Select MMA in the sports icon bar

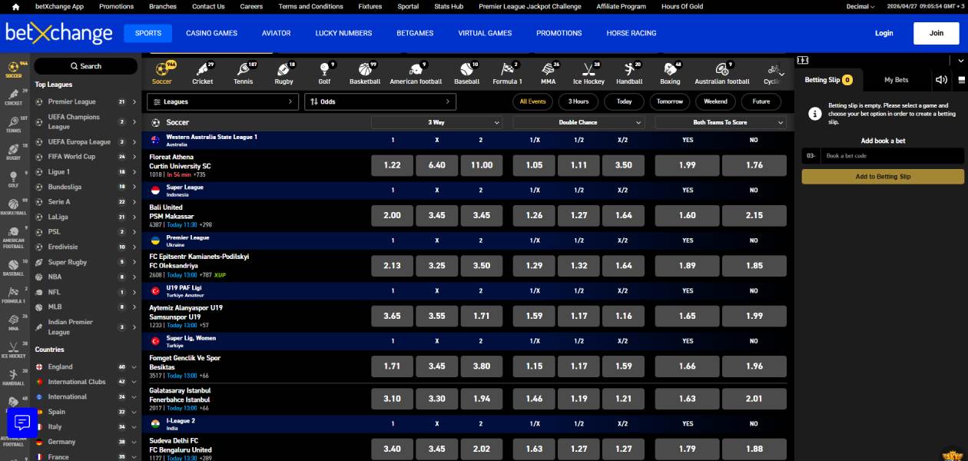pos(548,74)
